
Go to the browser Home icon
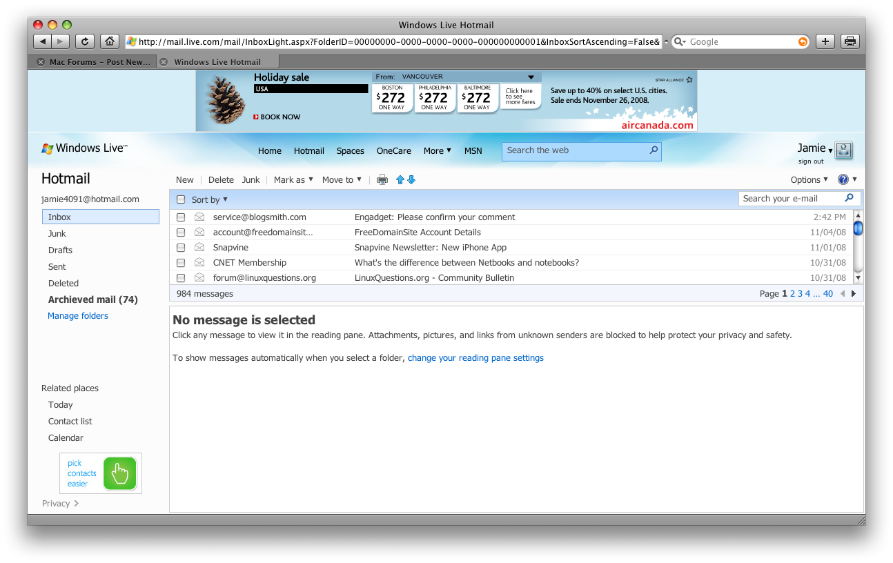pyautogui.click(x=109, y=41)
